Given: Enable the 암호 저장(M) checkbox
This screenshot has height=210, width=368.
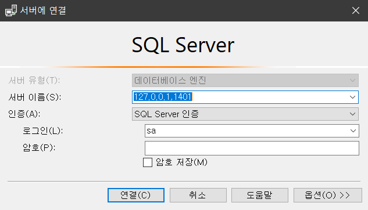Looking at the screenshot, I should coord(148,162).
